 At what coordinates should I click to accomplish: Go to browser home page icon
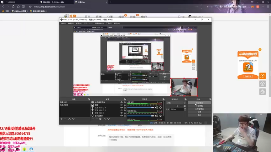coord(18,6)
